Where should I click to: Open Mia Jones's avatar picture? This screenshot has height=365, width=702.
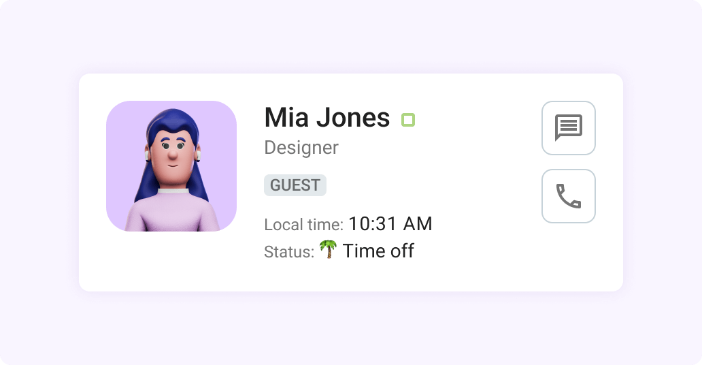pyautogui.click(x=171, y=166)
